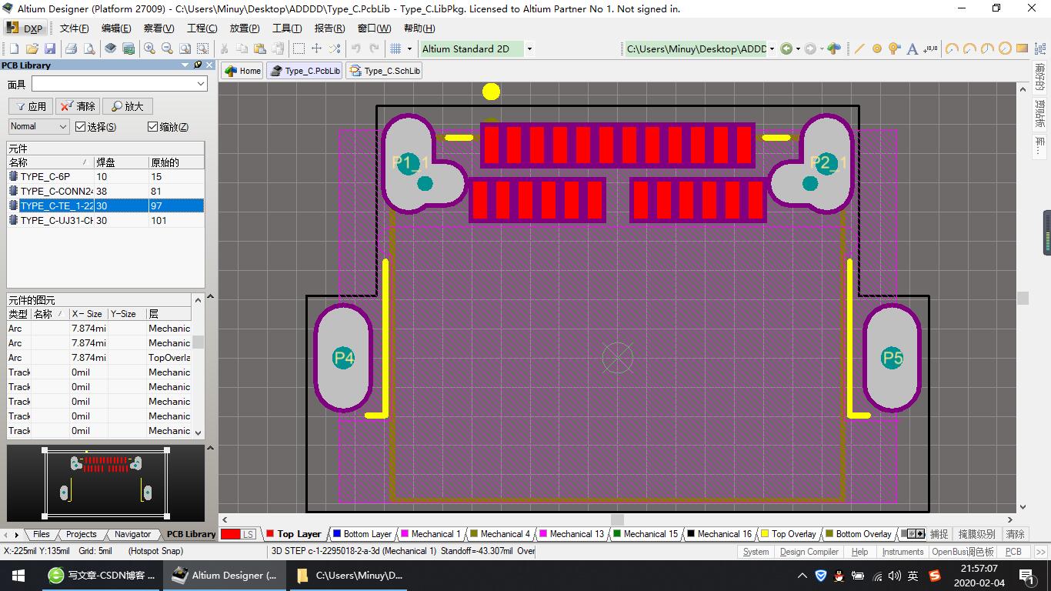
Task: Open the DXP system menu button
Action: tap(25, 28)
